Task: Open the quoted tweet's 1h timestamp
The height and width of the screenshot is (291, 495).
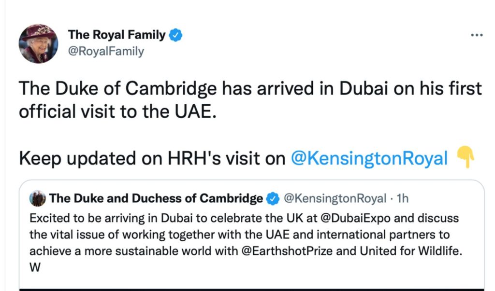Action: point(402,198)
